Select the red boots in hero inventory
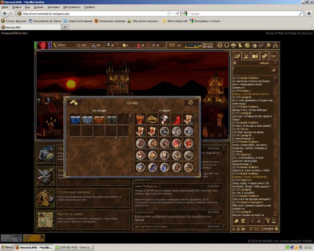 click(x=176, y=119)
